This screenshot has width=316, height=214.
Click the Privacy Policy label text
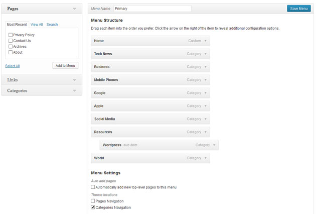[x=24, y=35]
